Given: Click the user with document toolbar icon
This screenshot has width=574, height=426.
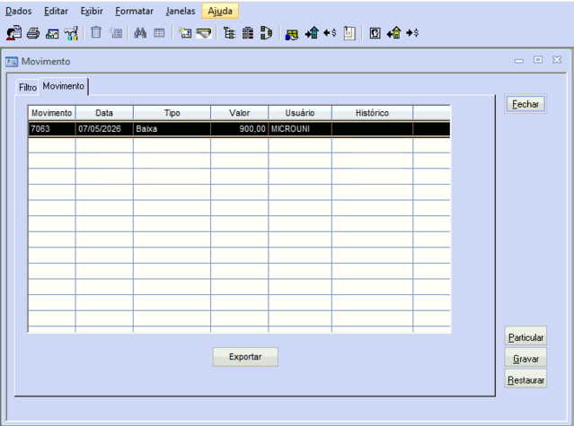Looking at the screenshot, I should tap(13, 33).
